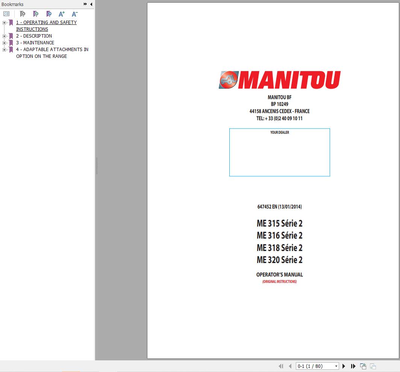The height and width of the screenshot is (372, 400).
Task: Click bookmark ribbon icon beside '4 - ADAPTABLE'
Action: tap(11, 50)
